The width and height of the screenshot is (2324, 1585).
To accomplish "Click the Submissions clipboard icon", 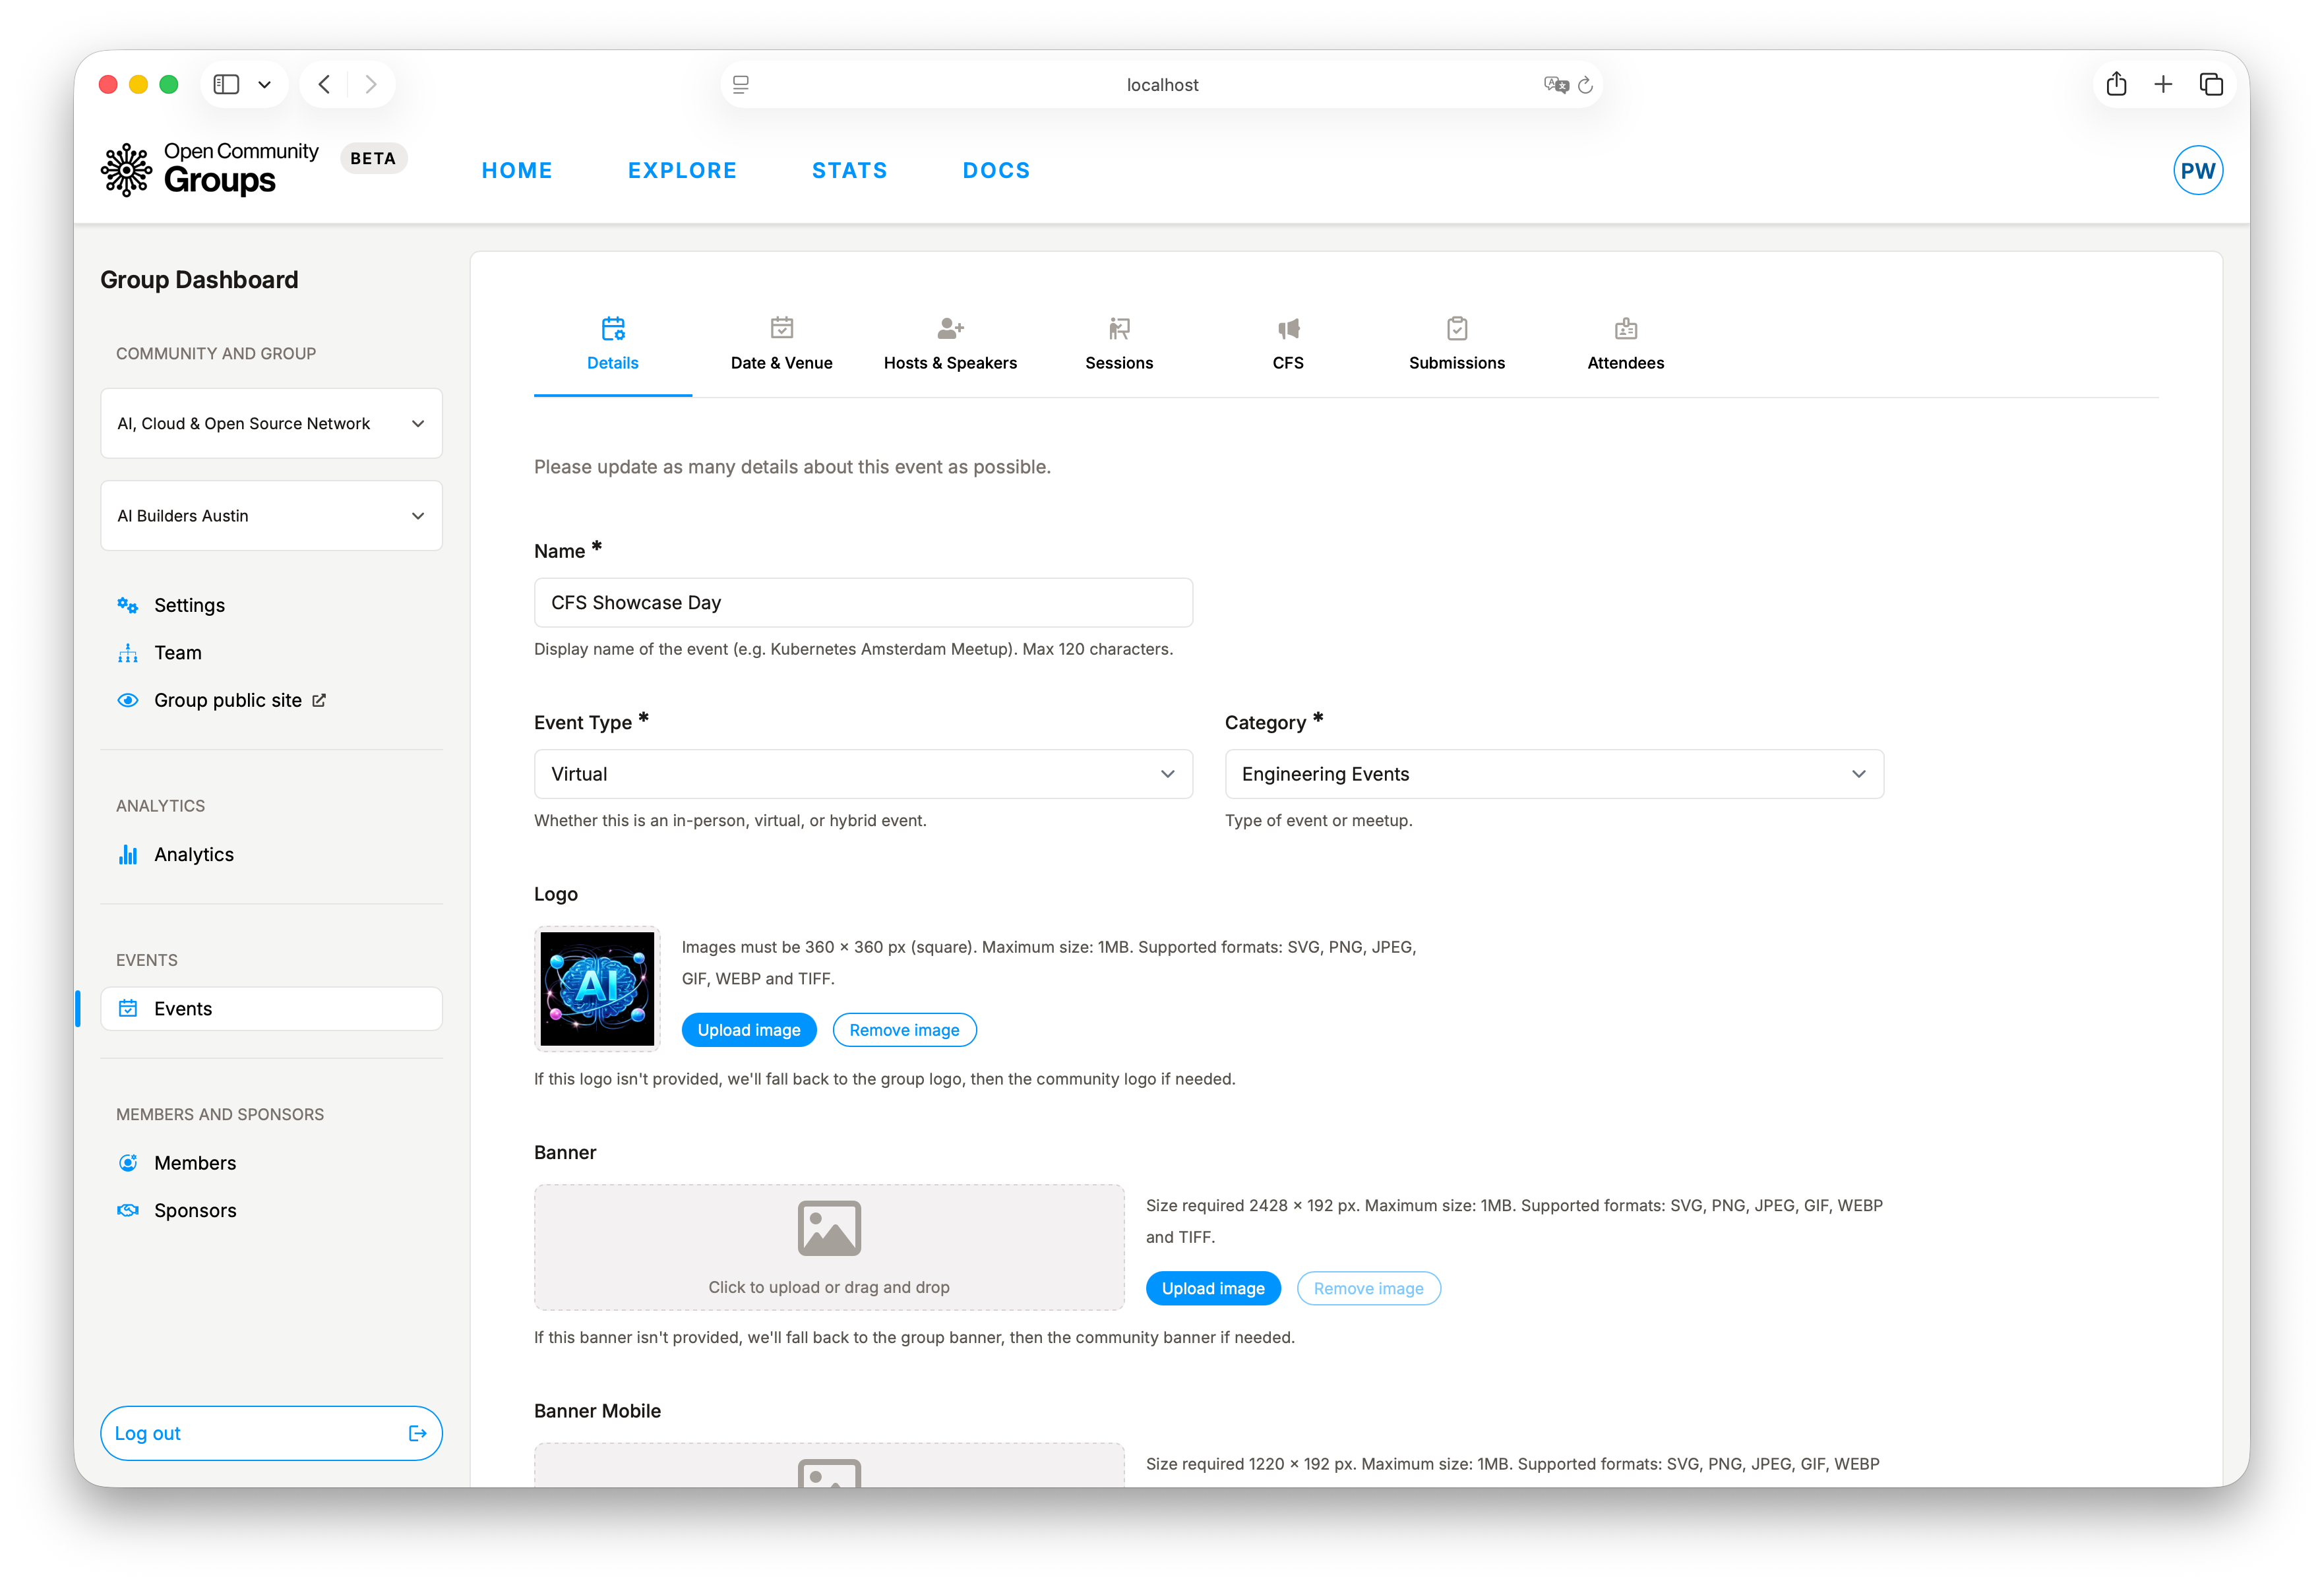I will (1457, 328).
